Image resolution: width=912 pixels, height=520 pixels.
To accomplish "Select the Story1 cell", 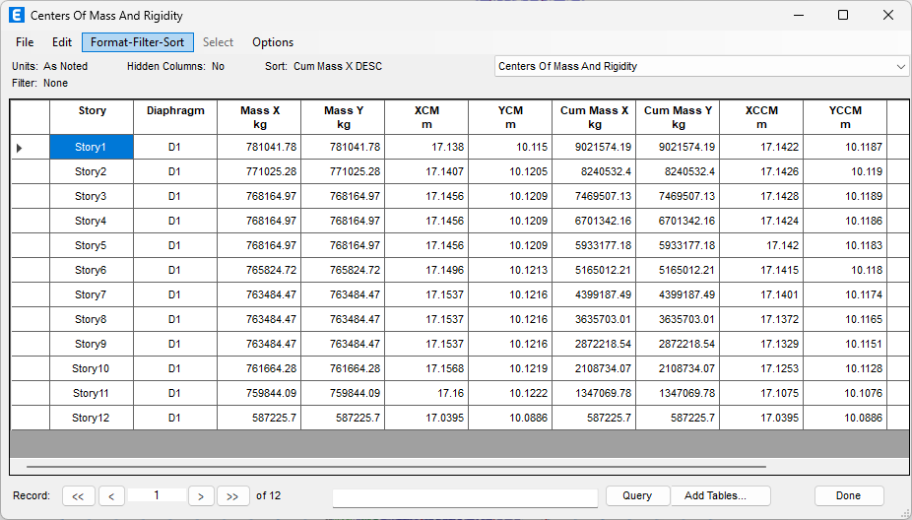I will (x=92, y=147).
